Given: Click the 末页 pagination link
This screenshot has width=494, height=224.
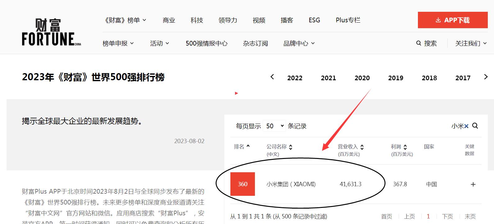Looking at the screenshot, I should (470, 216).
